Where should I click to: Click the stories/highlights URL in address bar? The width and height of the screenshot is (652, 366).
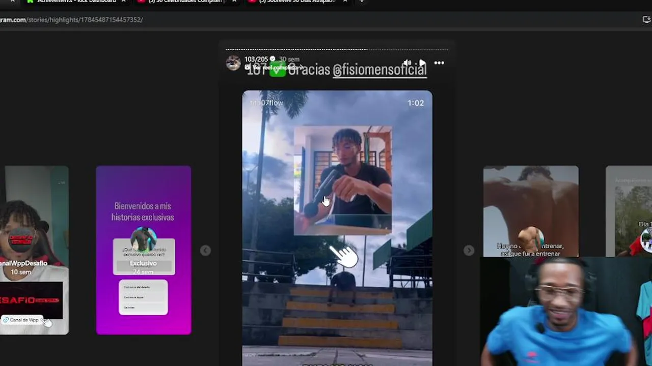(x=71, y=19)
